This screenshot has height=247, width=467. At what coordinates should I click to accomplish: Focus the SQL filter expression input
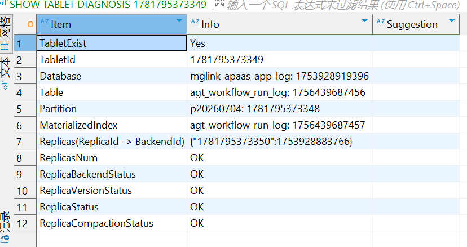pos(343,5)
